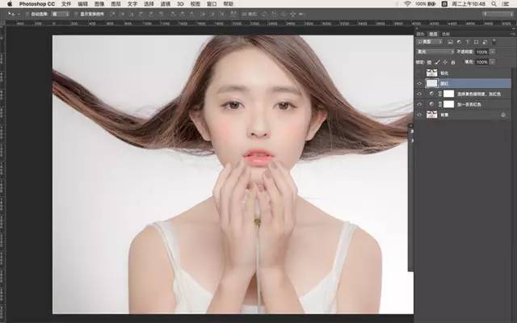Viewport: 517px width, 323px height.
Task: Toggle visibility of the 腮红 layer
Action: [x=418, y=83]
